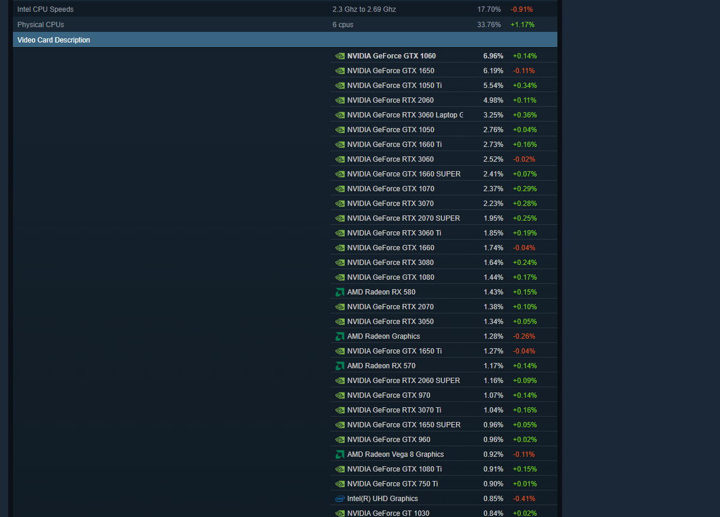Select the NVIDIA GeForce GTX 1050 Ti name
Image resolution: width=720 pixels, height=517 pixels.
tap(394, 85)
